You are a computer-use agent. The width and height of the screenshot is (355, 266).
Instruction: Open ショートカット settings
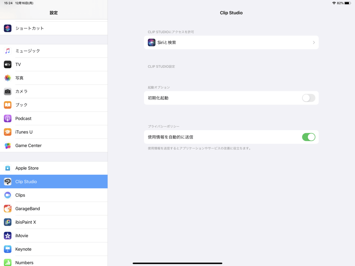(54, 28)
